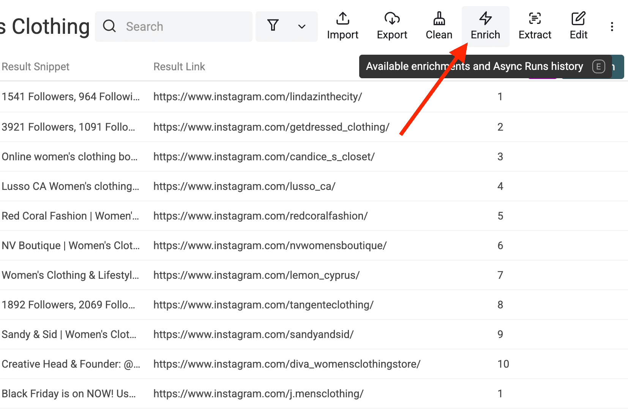This screenshot has width=628, height=414.
Task: Click the Edit pencil icon
Action: click(578, 19)
